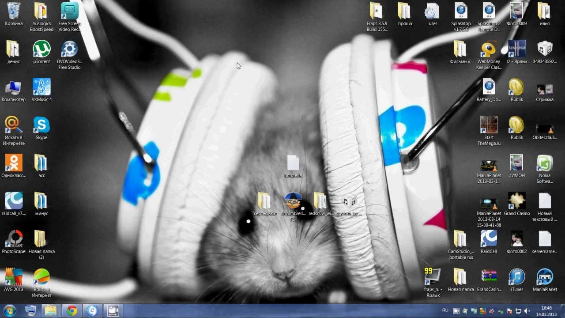Select the Splashtop v1.7.5.6 IPA file
Viewport: 565px width, 318px height.
click(461, 17)
